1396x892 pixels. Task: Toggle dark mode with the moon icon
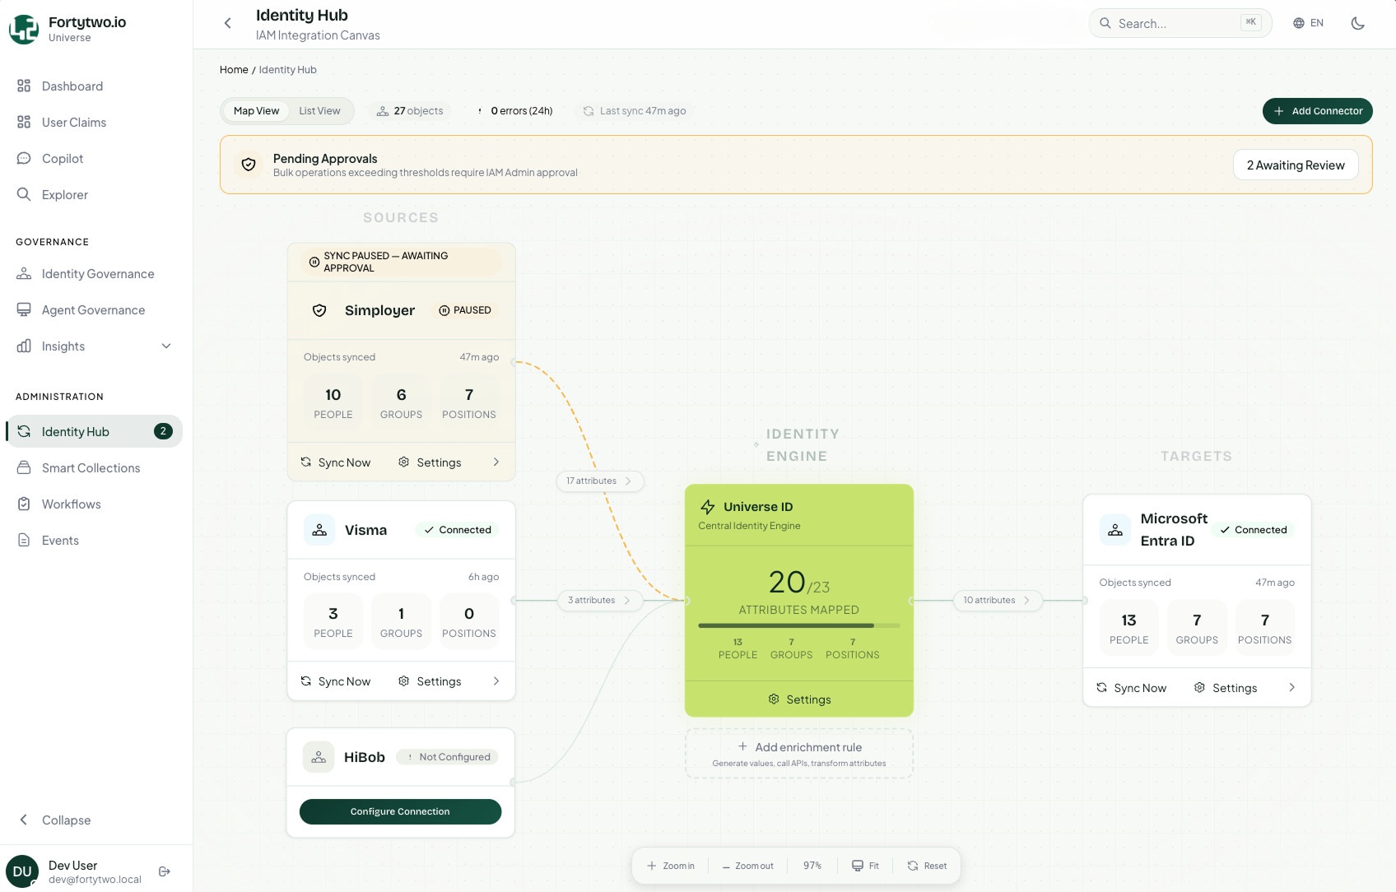pyautogui.click(x=1357, y=23)
